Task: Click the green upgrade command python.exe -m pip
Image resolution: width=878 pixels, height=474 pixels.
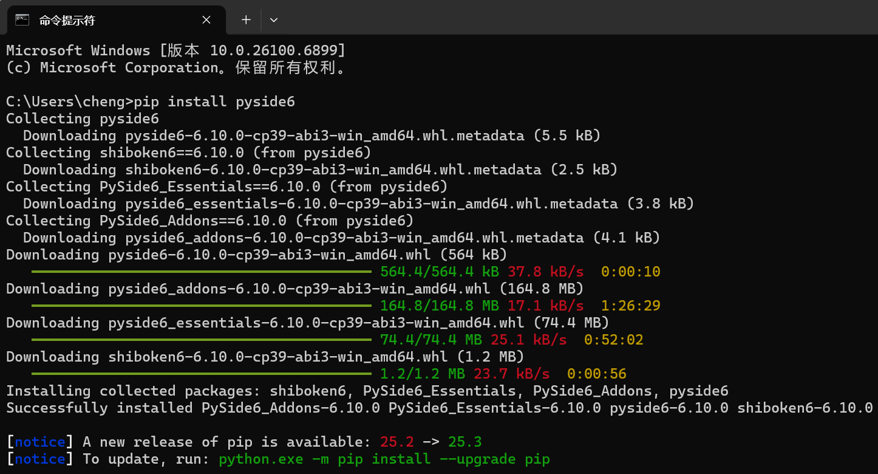Action: [384, 459]
